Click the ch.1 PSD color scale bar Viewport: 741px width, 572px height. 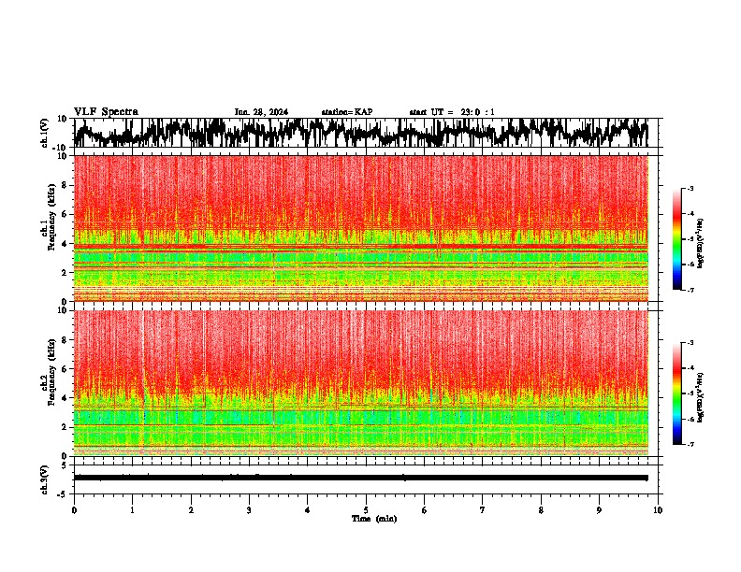pos(677,239)
